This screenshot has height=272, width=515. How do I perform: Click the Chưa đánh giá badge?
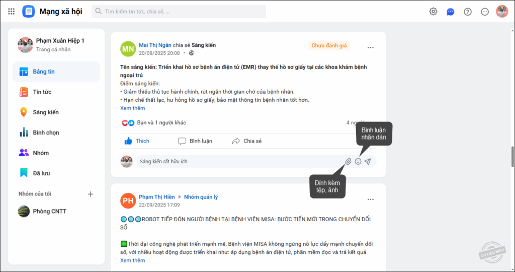[x=329, y=46]
